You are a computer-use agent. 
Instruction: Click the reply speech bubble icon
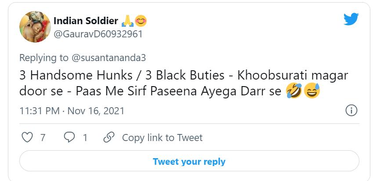[69, 138]
